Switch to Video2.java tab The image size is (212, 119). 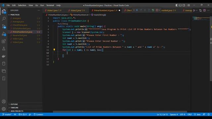[78, 10]
